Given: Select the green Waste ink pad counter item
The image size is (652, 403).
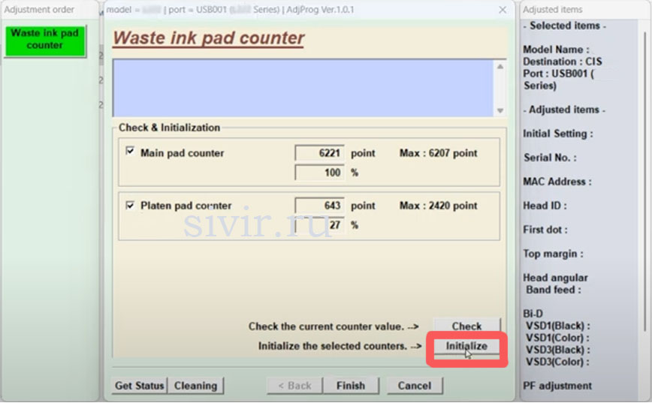Looking at the screenshot, I should point(44,40).
